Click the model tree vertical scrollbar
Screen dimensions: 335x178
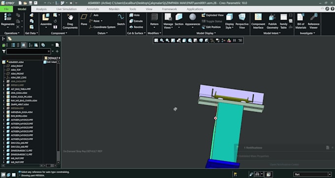[x=58, y=112]
